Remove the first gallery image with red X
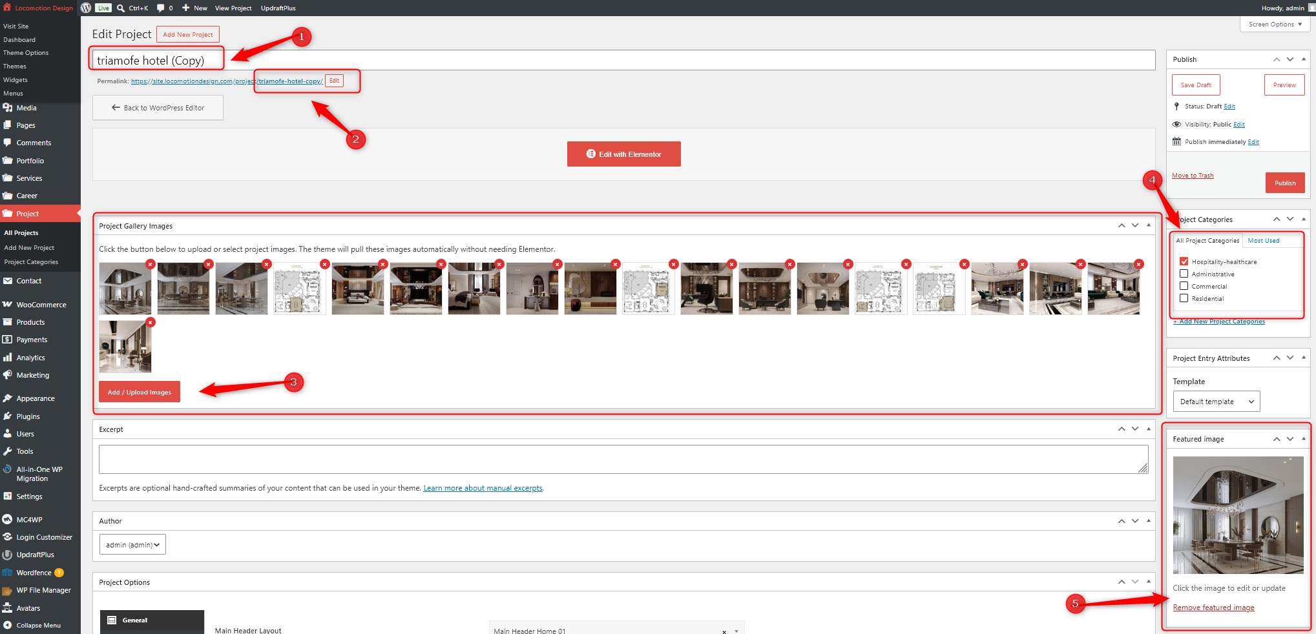Image resolution: width=1316 pixels, height=634 pixels. tap(150, 264)
